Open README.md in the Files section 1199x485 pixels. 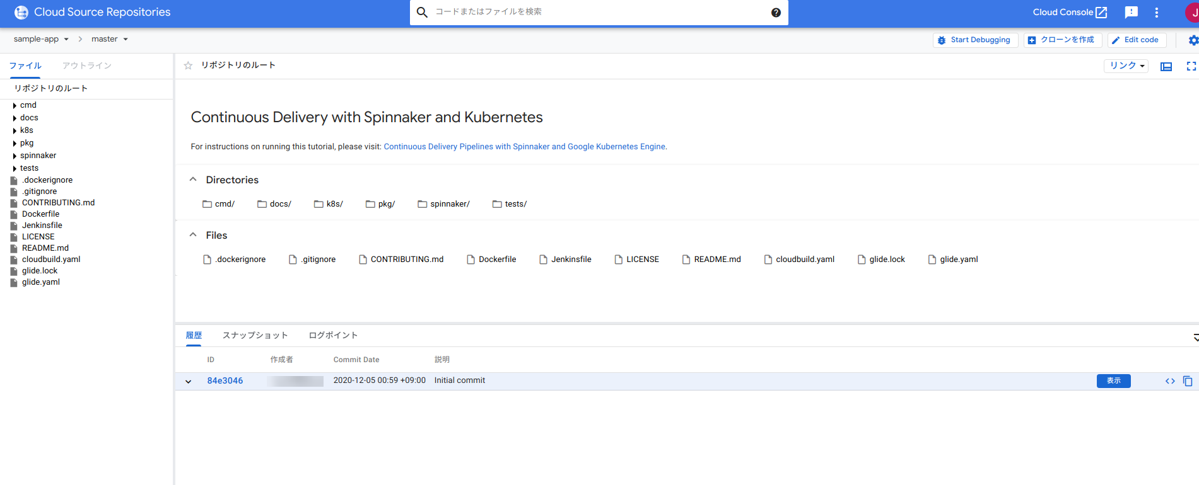tap(711, 260)
